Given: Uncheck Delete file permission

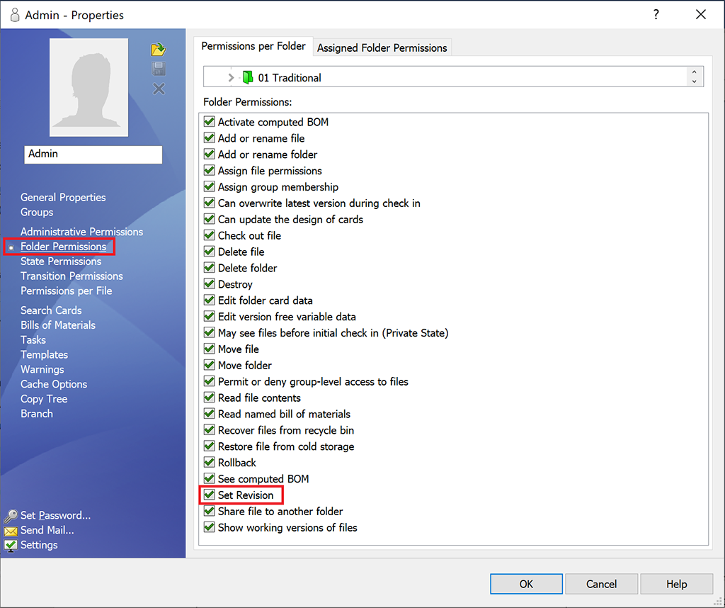Looking at the screenshot, I should point(209,252).
